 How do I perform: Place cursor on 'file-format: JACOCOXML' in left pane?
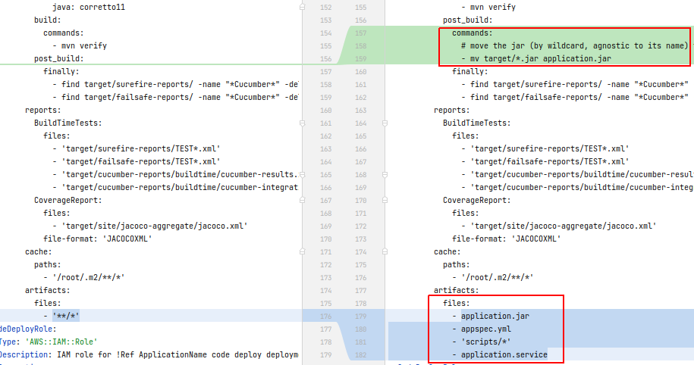pos(98,239)
